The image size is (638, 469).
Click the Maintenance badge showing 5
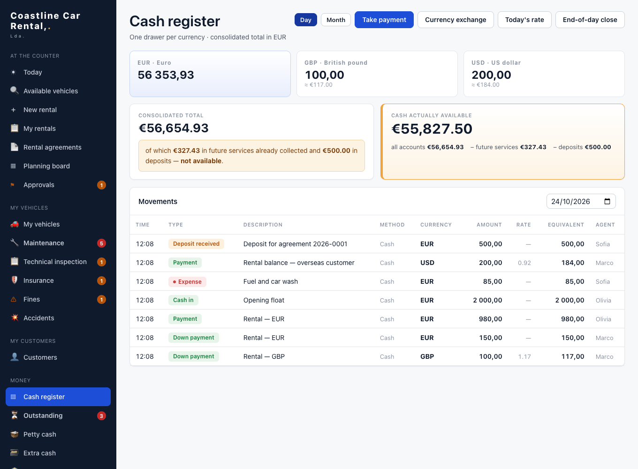click(101, 243)
